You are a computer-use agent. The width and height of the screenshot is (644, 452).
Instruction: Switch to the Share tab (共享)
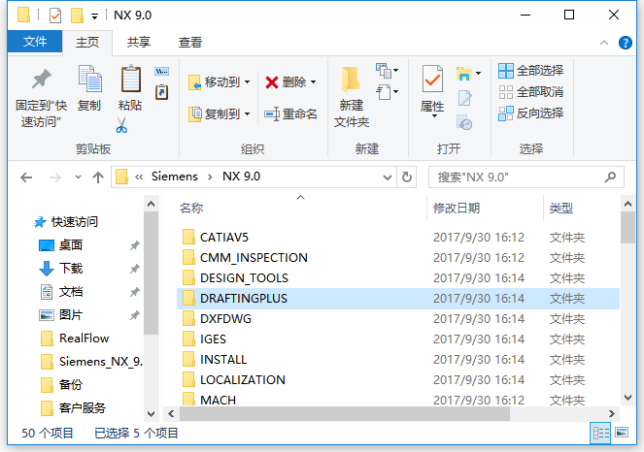138,43
